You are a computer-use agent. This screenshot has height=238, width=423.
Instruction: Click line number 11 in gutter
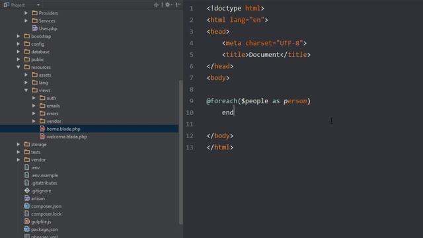pyautogui.click(x=190, y=124)
